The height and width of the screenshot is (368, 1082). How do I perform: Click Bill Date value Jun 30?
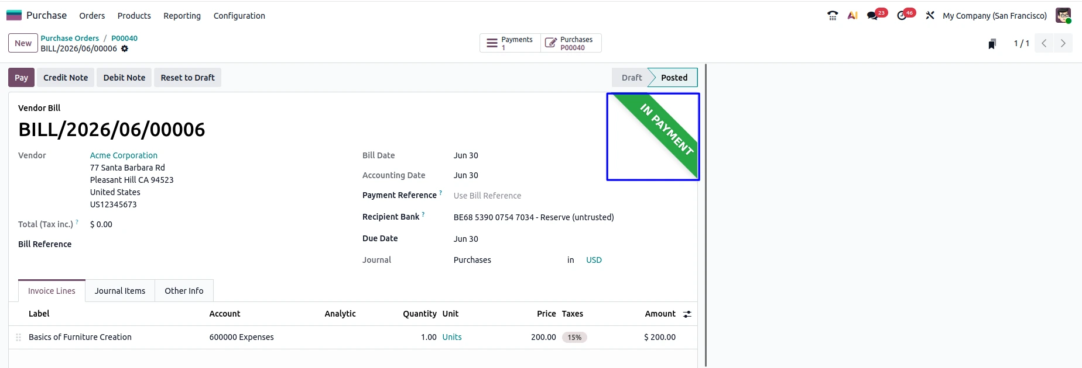465,155
